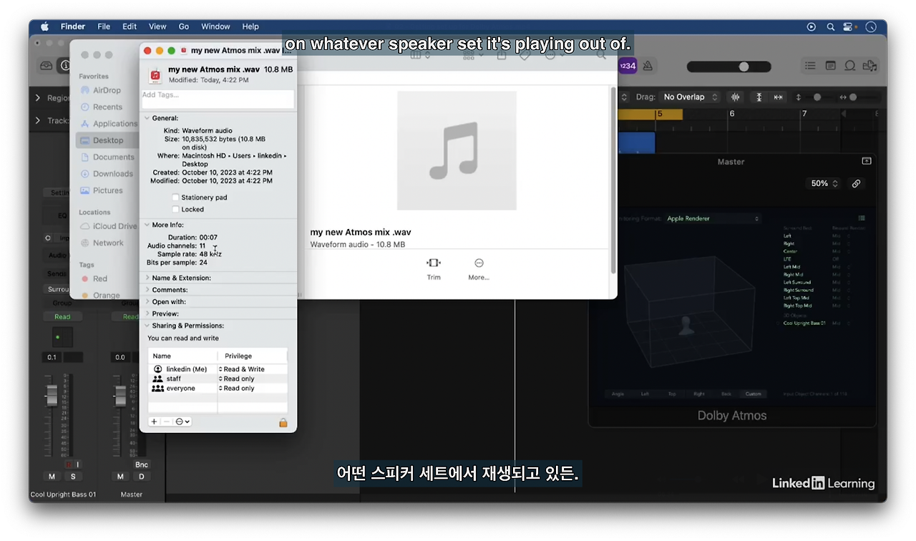
Task: Mute the Cool Upright Bass 01 channel
Action: tap(52, 477)
